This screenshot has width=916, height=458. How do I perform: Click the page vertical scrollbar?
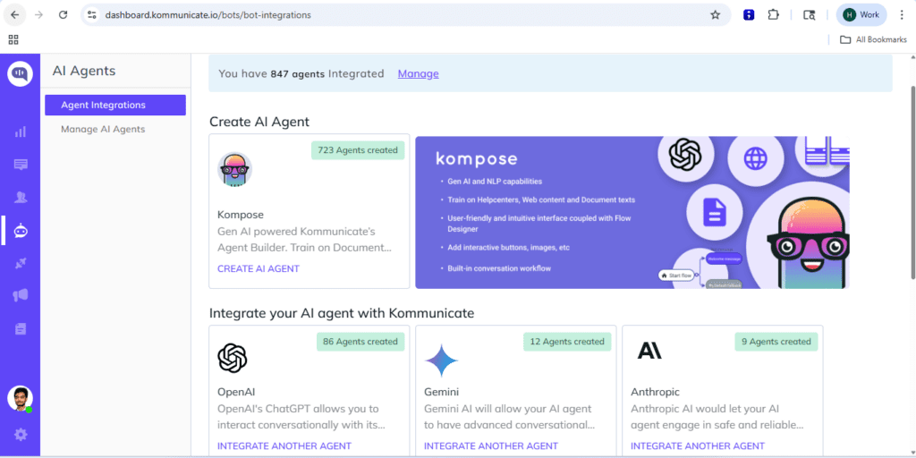click(912, 181)
